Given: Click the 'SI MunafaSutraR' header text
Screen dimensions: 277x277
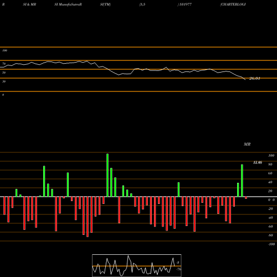Looking at the screenshot, I should 68,4.
